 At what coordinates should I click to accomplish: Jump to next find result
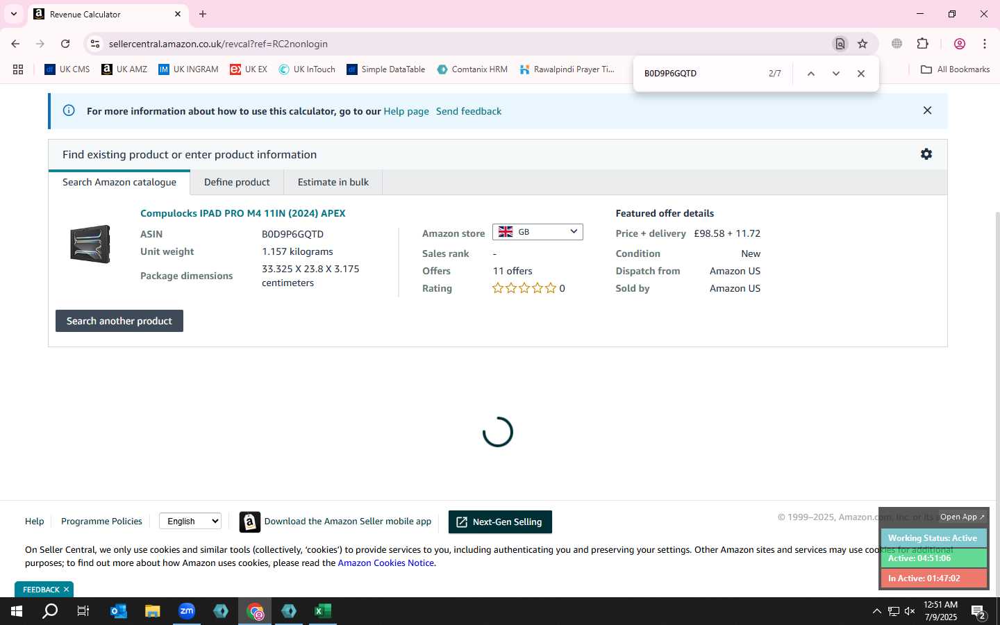coord(836,74)
